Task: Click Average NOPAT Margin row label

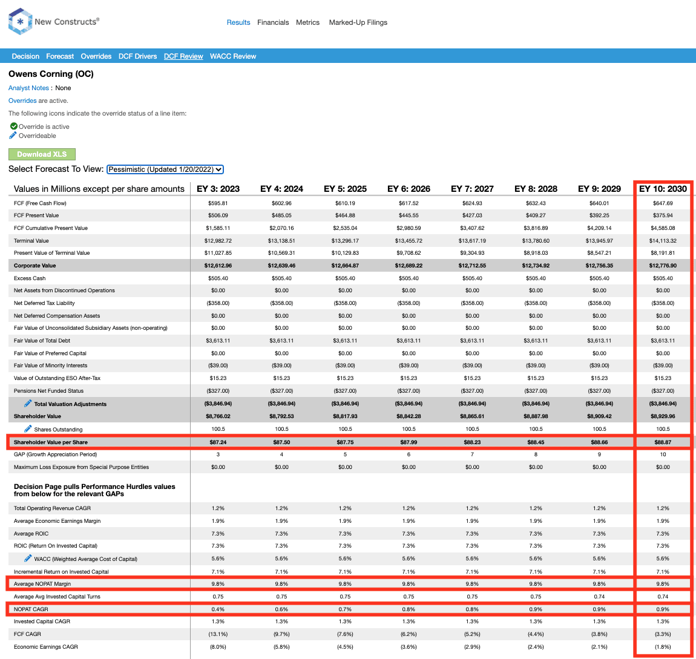Action: pos(42,583)
